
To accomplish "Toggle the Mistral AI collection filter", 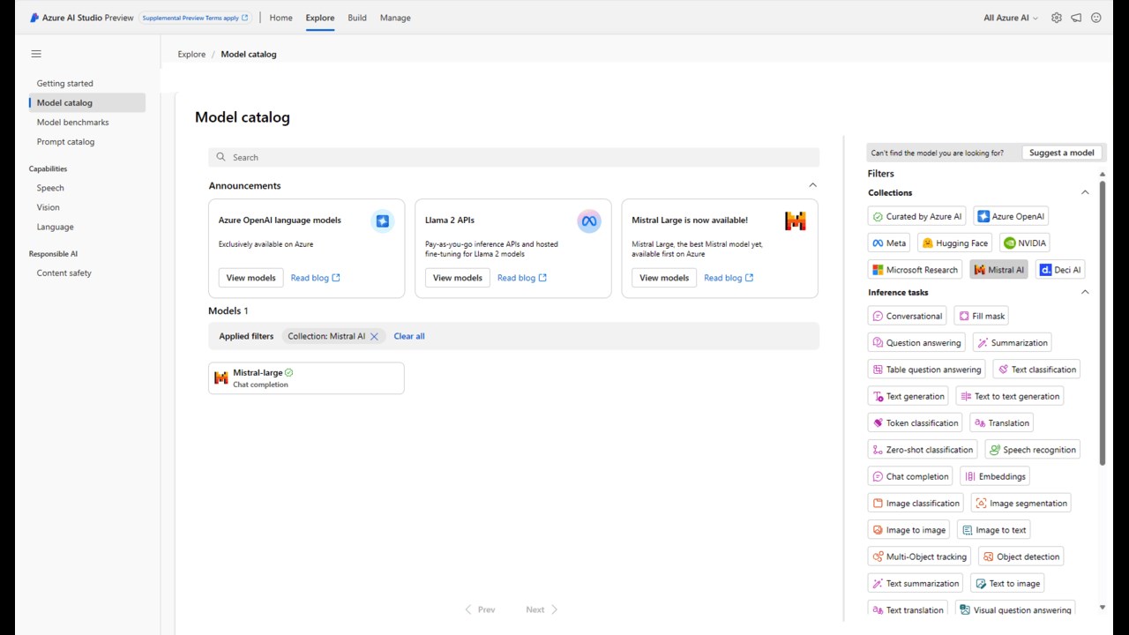I will pyautogui.click(x=998, y=270).
